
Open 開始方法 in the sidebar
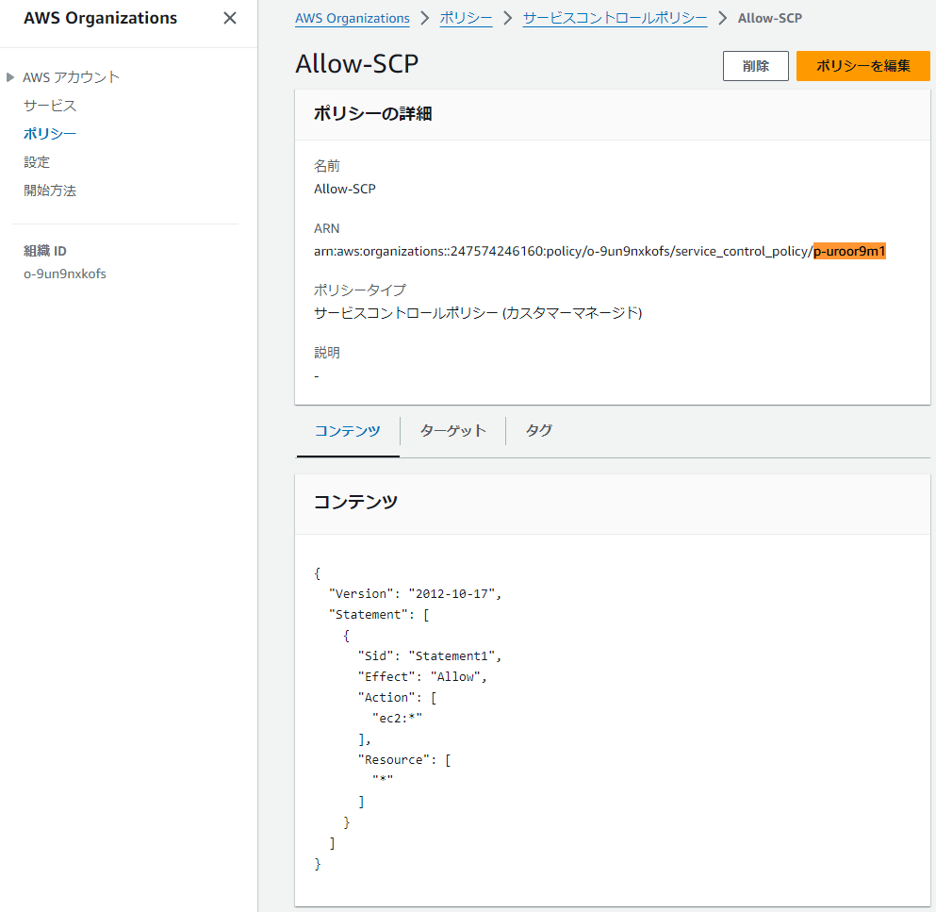click(x=50, y=191)
